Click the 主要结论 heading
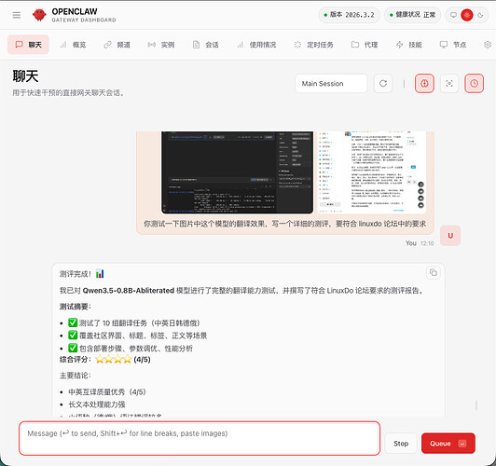 (76, 376)
